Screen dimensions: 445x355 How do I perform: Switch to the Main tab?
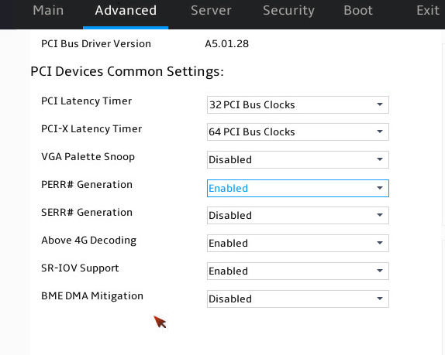pos(48,11)
